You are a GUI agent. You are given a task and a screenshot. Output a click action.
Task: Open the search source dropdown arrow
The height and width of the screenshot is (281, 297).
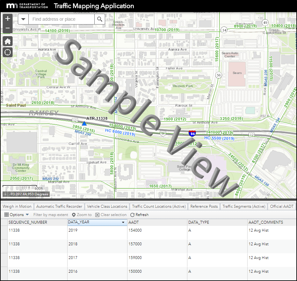tap(24, 19)
